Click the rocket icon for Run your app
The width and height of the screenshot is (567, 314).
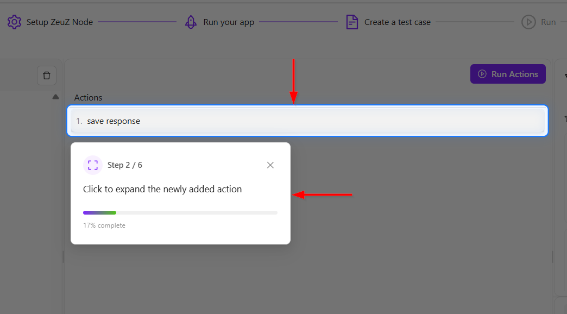[191, 22]
